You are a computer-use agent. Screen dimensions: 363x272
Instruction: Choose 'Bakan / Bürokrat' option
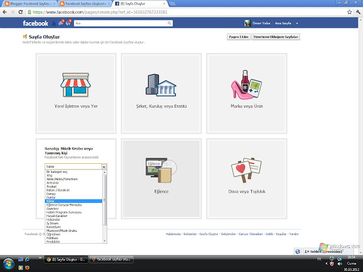click(73, 190)
